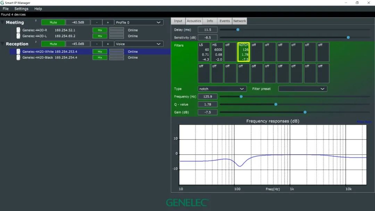Image resolution: width=375 pixels, height=211 pixels.
Task: Switch to the Events tab
Action: [x=225, y=21]
